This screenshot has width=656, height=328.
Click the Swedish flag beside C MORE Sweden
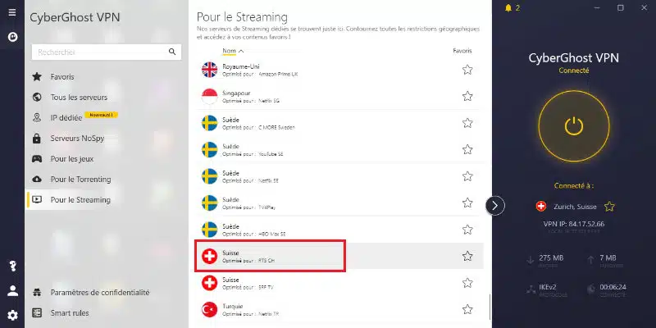210,123
